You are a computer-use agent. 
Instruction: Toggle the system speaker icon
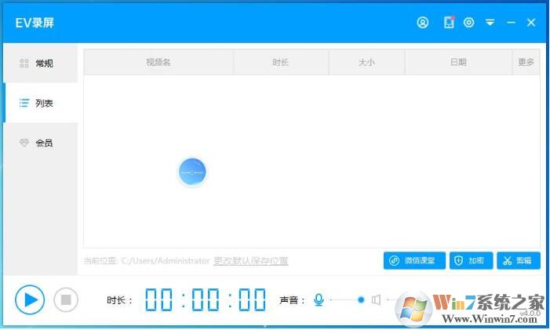376,300
